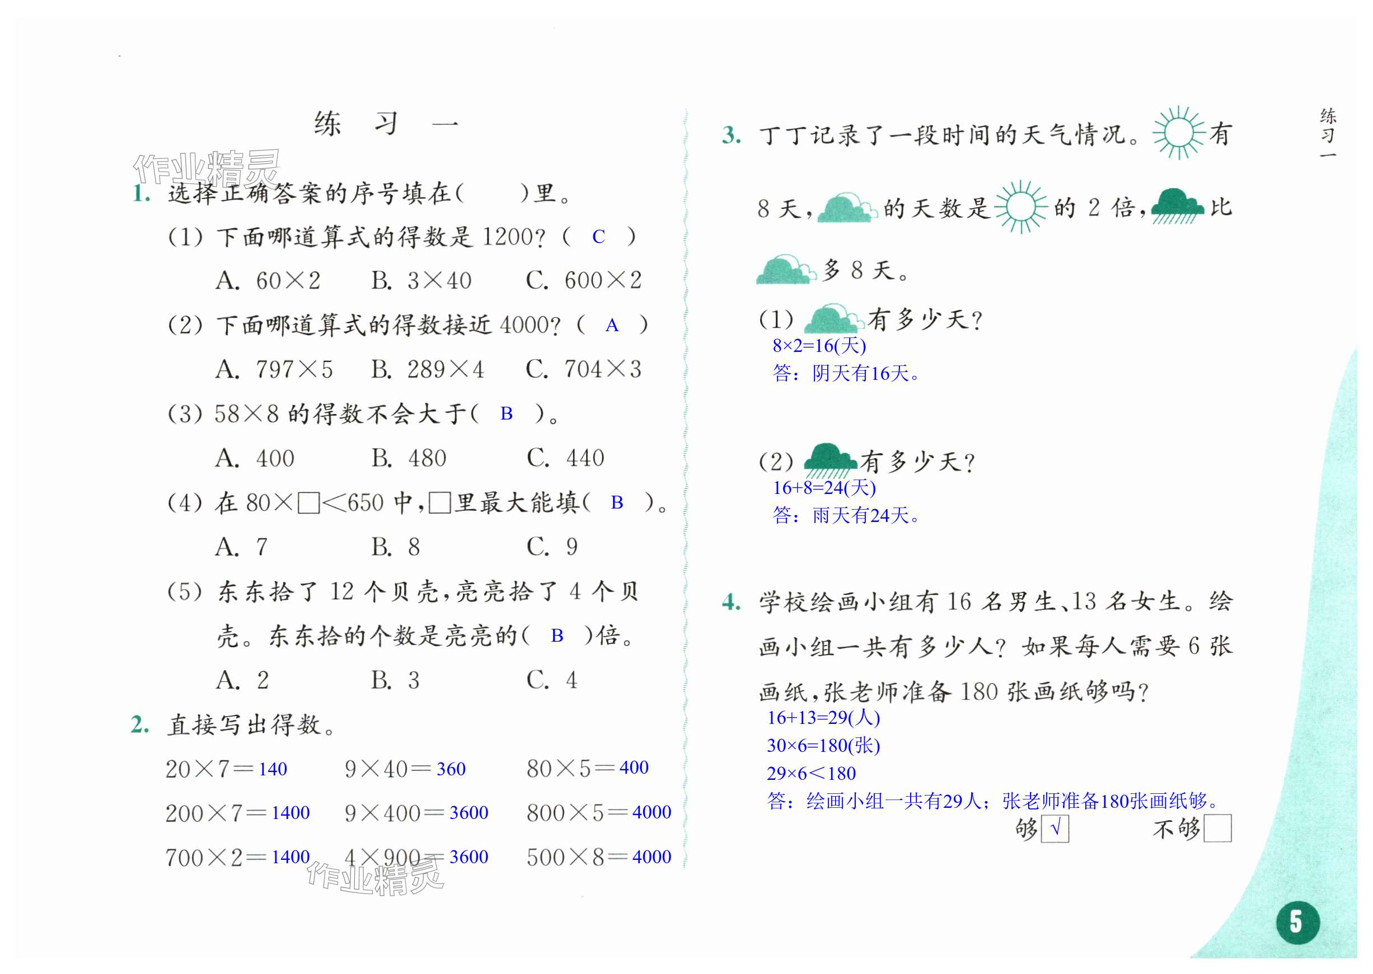Image resolution: width=1373 pixels, height=974 pixels.
Task: Click option A. 7
Action: (242, 548)
